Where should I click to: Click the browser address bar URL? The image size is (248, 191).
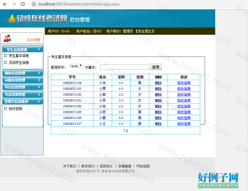[x=79, y=4]
